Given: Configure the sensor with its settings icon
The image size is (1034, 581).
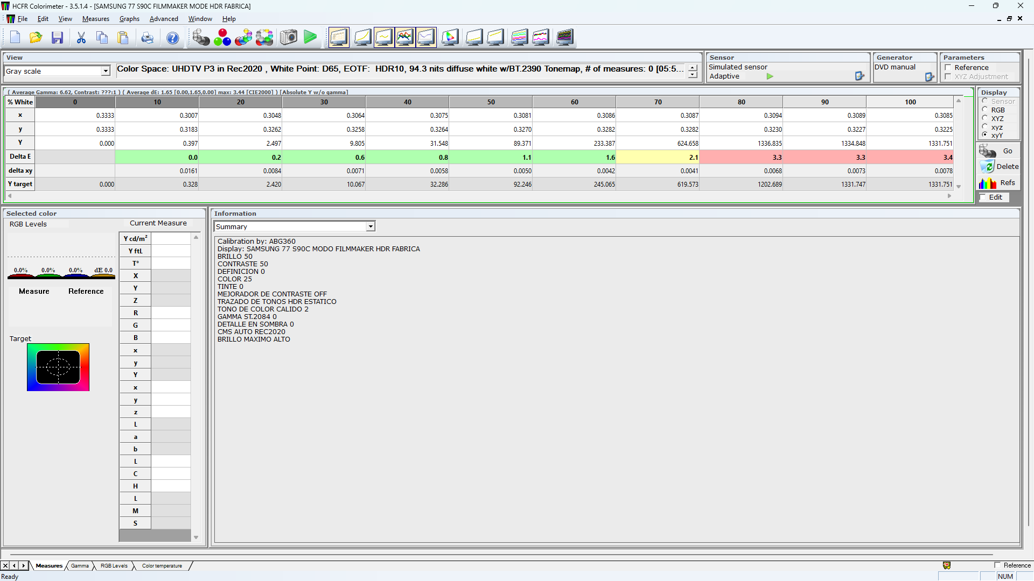Looking at the screenshot, I should pos(860,76).
